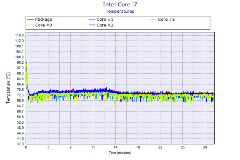Screen dimensions: 240x160
Task: Click the green Core #3 legend swatch
Action: [x=153, y=19]
